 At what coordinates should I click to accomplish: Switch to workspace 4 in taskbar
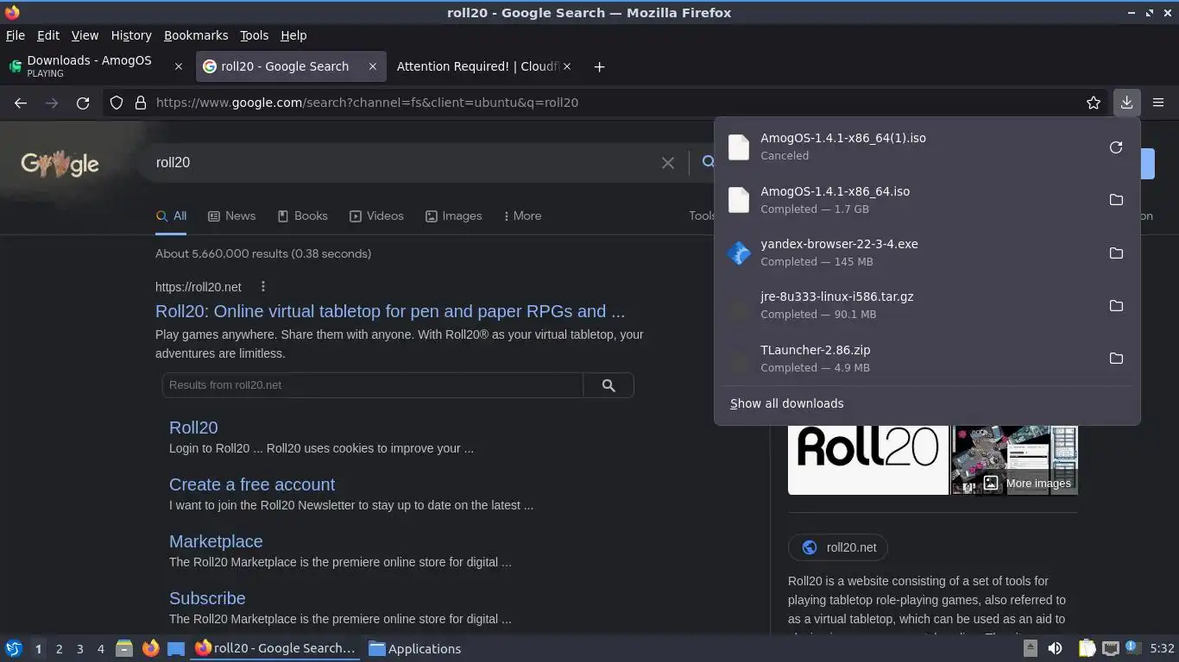(x=101, y=649)
